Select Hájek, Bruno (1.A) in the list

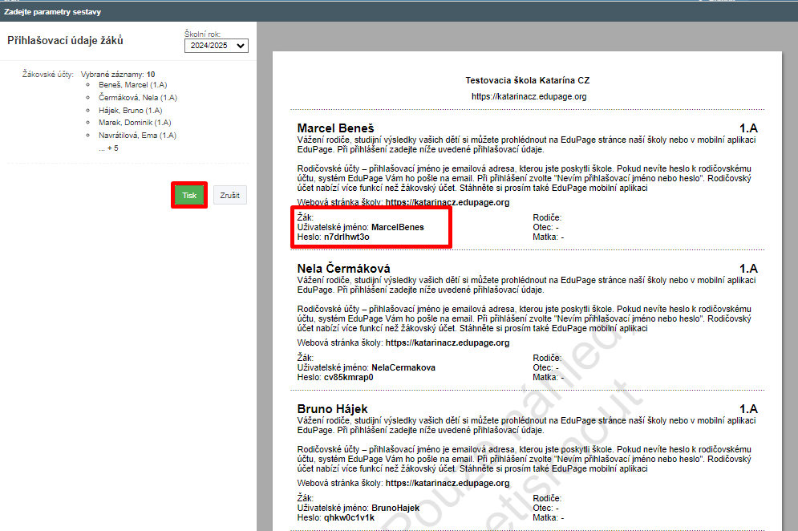coord(131,110)
